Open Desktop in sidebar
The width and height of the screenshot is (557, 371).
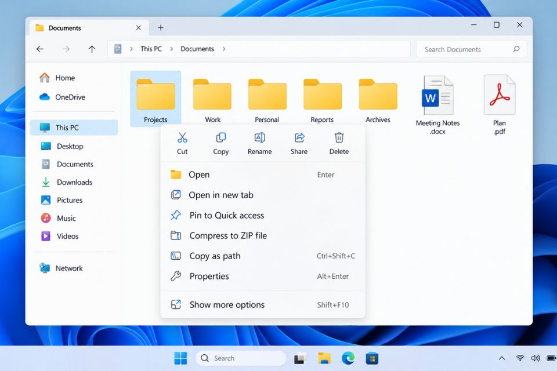pos(74,146)
